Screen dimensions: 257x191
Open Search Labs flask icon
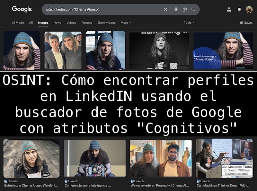pos(229,10)
